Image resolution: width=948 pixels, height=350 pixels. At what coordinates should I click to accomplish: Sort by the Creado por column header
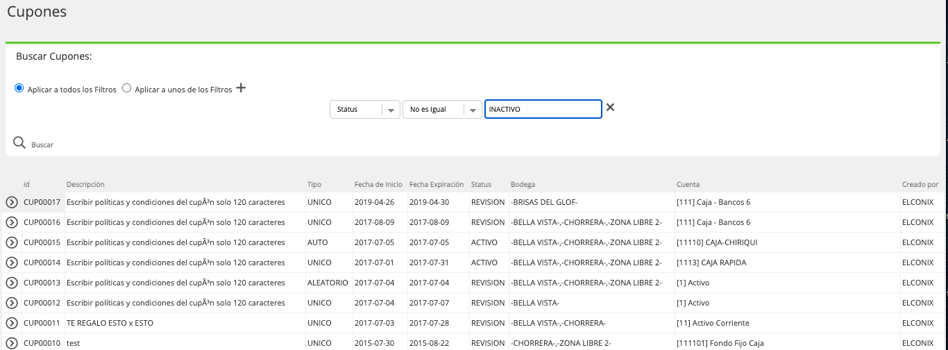click(920, 184)
